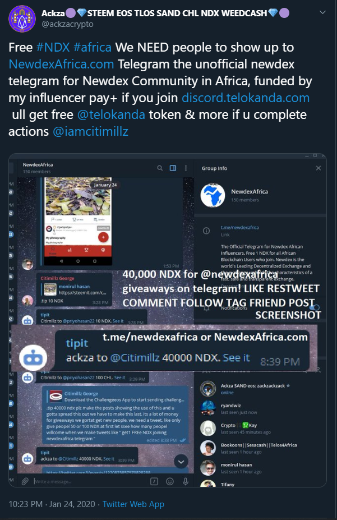
Task: Open the tweet options chevron menu
Action: coord(322,12)
